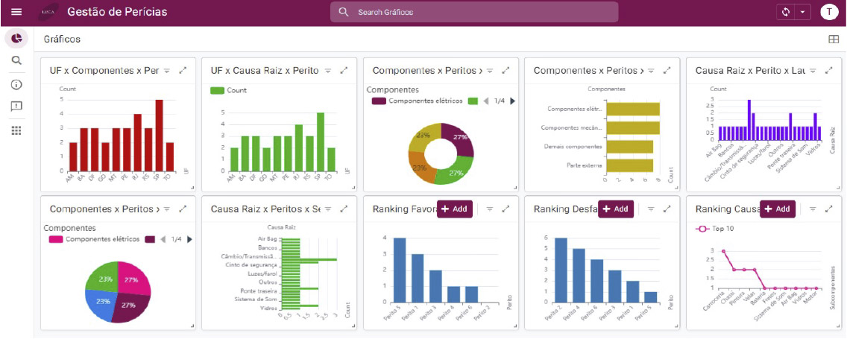Screen dimensions: 847x339
Task: Click the Search Gráficos input field
Action: pyautogui.click(x=474, y=12)
